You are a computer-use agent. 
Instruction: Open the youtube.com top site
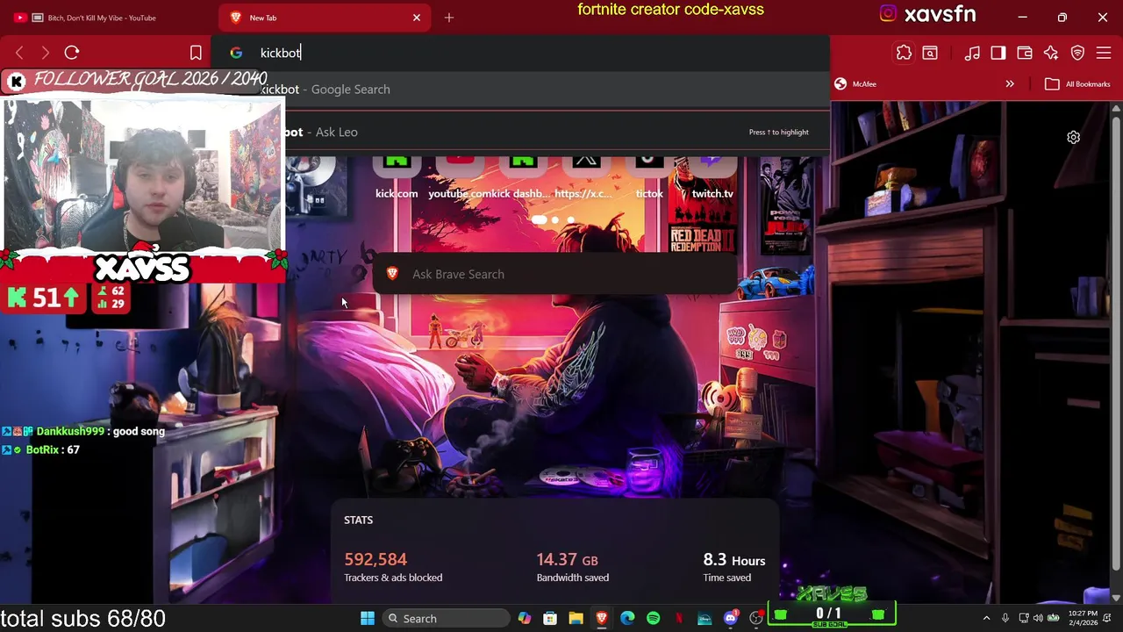(460, 179)
